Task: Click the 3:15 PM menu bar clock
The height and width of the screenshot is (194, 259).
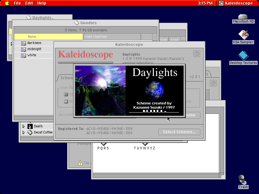Action: 205,3
